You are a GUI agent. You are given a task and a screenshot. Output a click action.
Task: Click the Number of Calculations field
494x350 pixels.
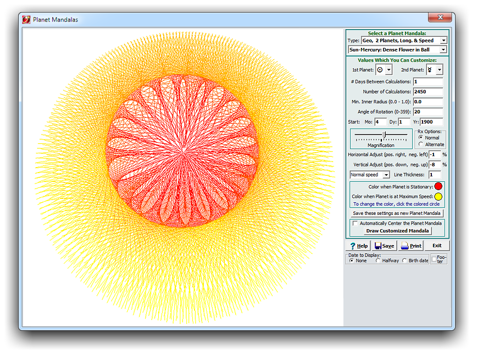point(428,92)
